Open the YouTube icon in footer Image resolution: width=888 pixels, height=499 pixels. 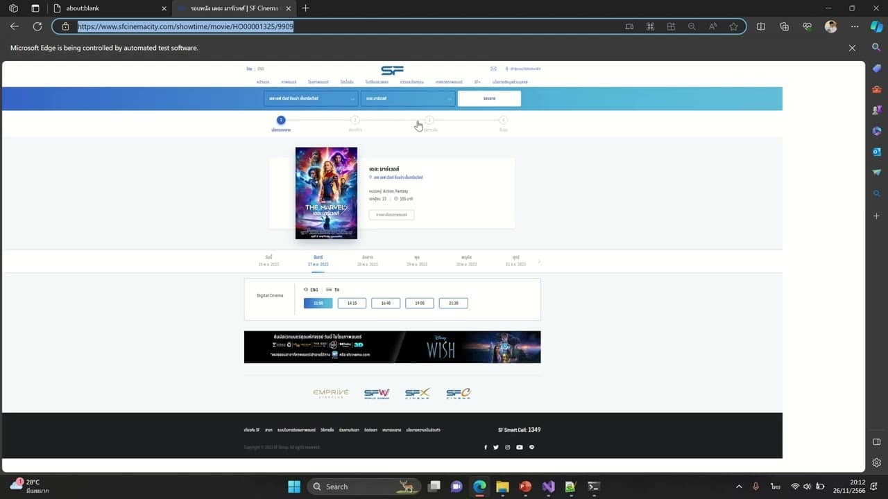(520, 447)
